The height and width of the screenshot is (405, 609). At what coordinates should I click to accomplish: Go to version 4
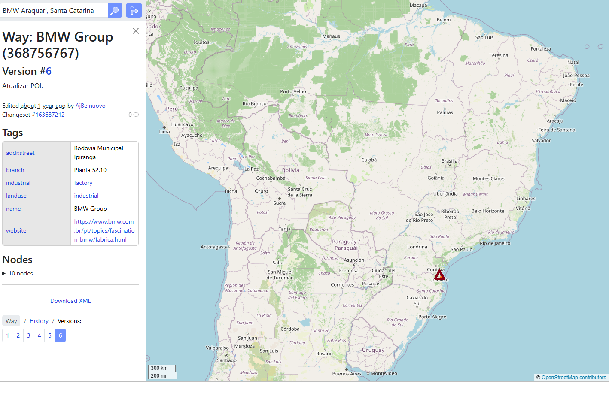(x=39, y=335)
